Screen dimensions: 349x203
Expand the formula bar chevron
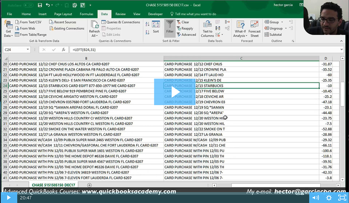pyautogui.click(x=342, y=49)
